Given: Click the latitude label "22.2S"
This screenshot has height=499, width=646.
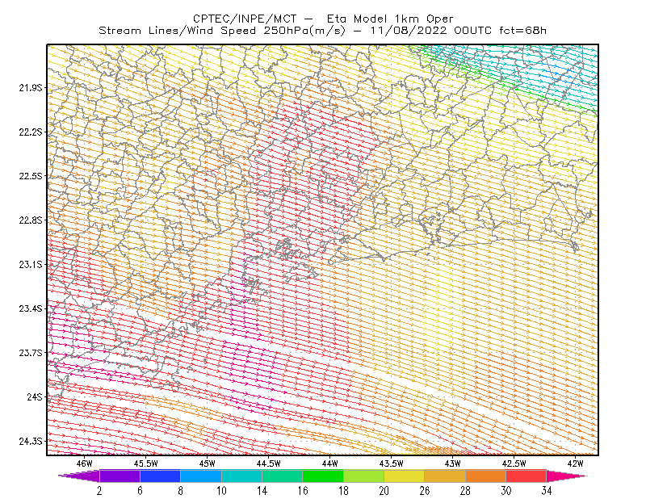Looking at the screenshot, I should [31, 132].
